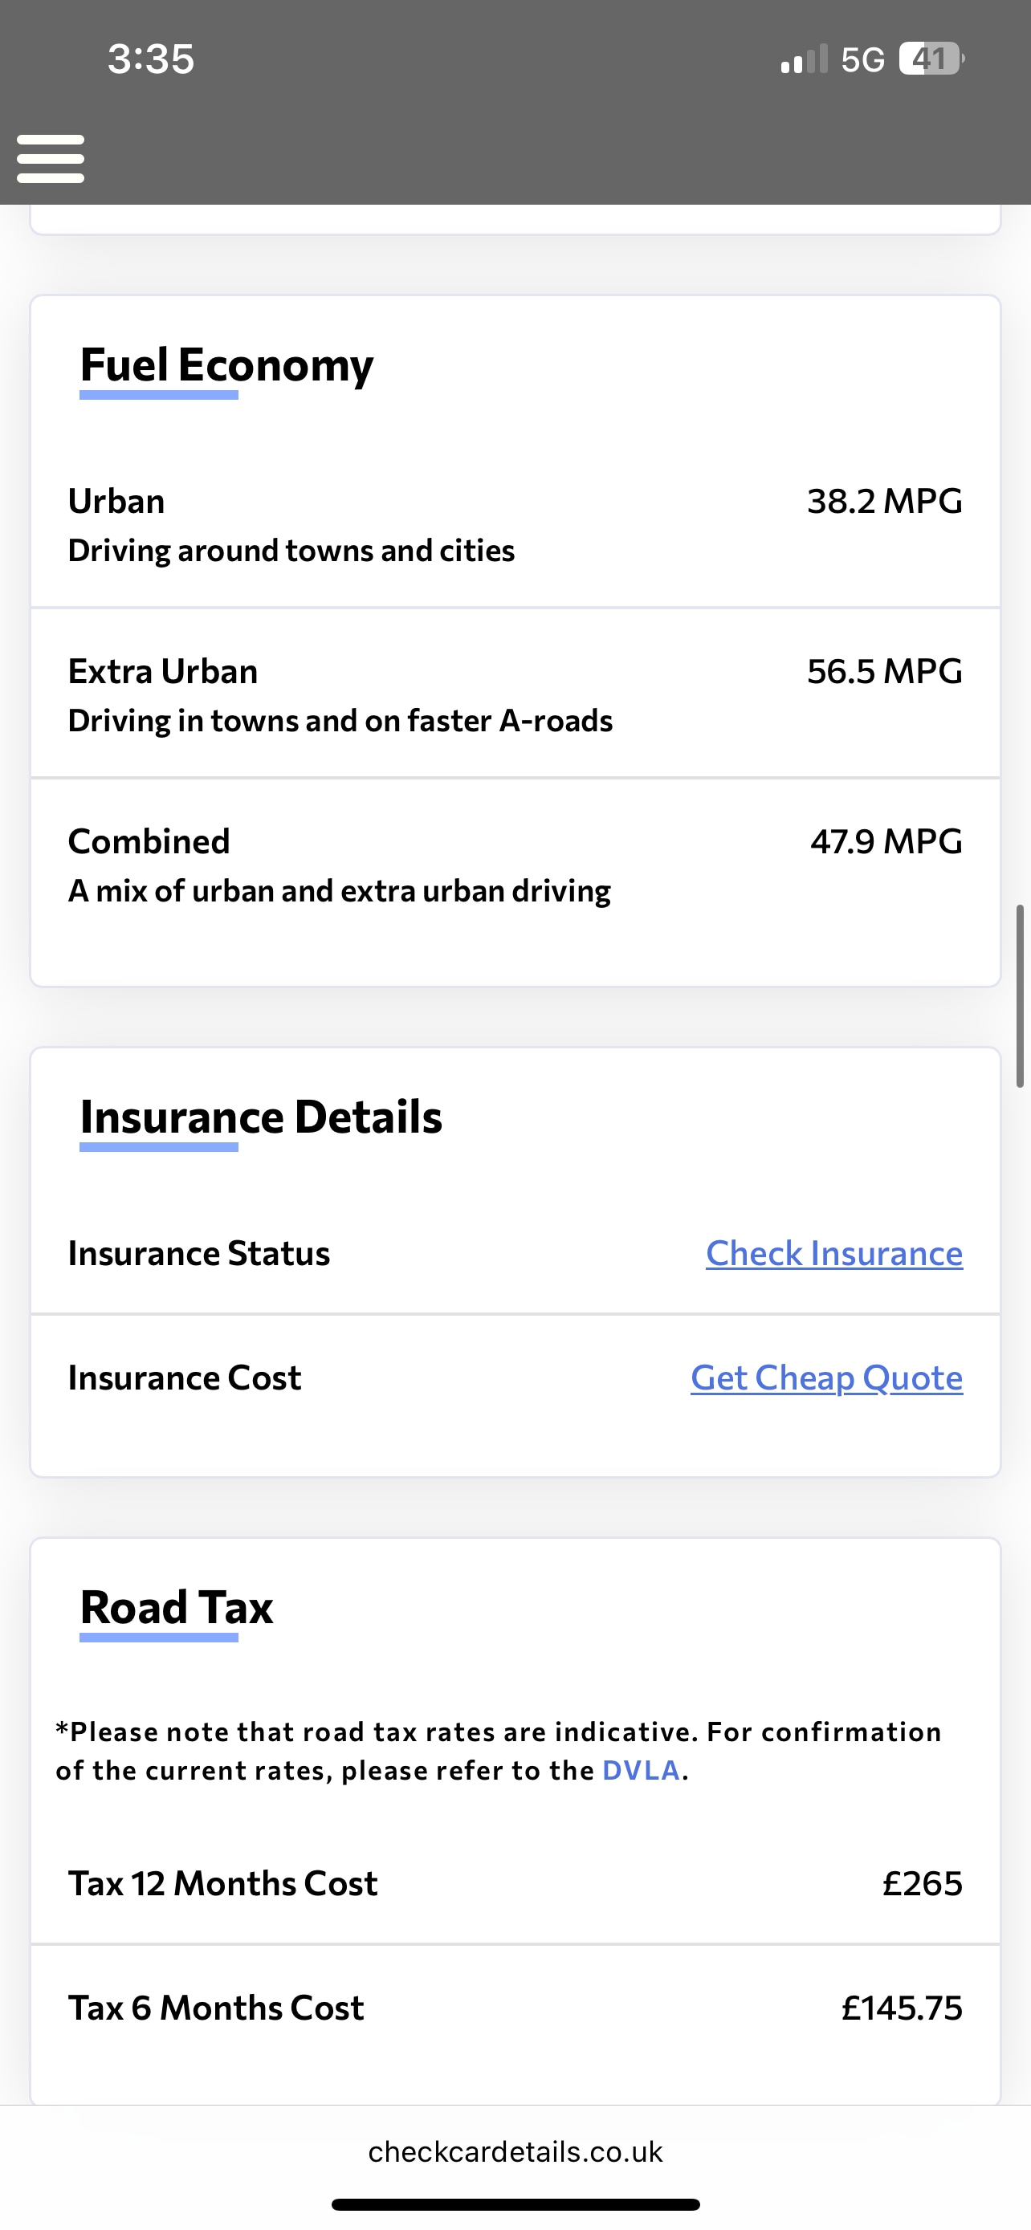Select the Insurance Details heading

pyautogui.click(x=261, y=1117)
